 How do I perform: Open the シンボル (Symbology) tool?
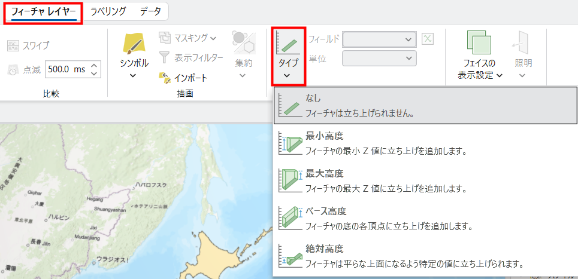(x=134, y=46)
